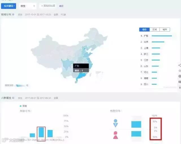Open the 按关键词 search-mode dropdown
The width and height of the screenshot is (181, 144).
pyautogui.click(x=8, y=6)
